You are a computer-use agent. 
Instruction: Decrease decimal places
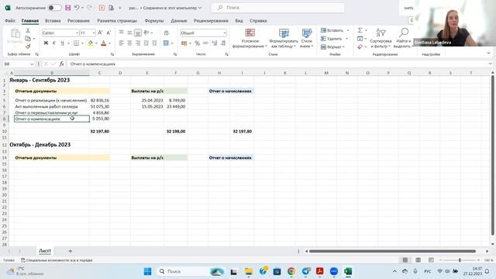coord(223,43)
